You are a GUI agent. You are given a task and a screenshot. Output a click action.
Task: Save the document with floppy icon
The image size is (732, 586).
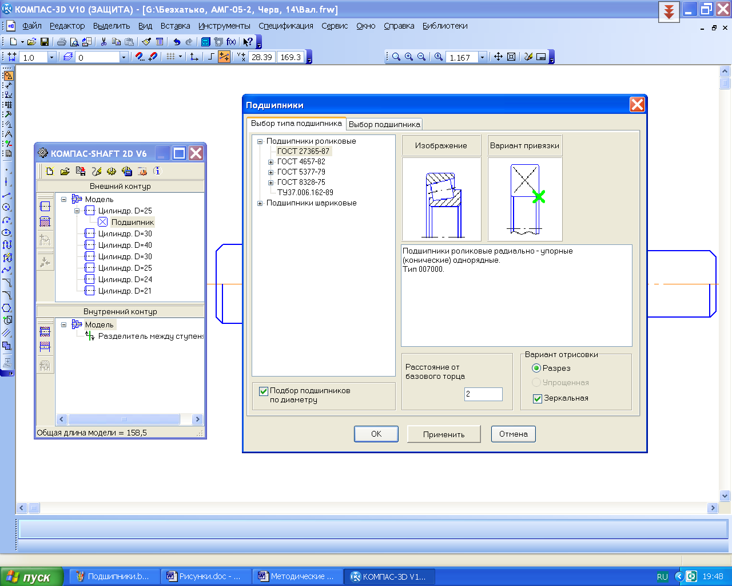point(45,42)
